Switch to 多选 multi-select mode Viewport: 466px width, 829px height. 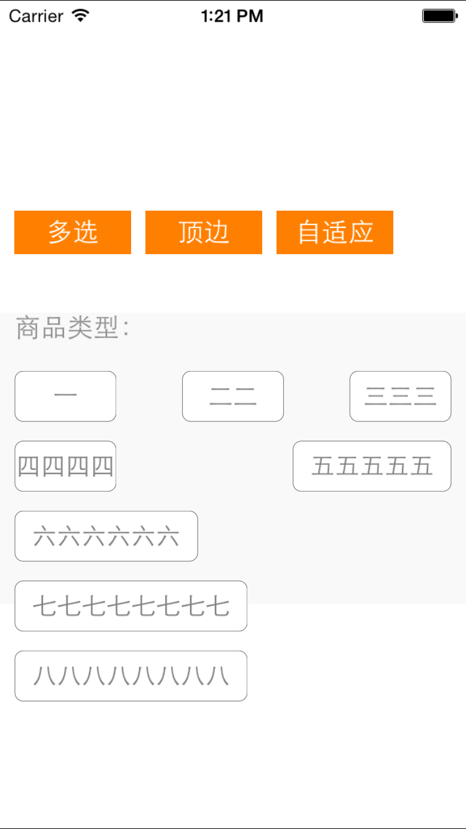coord(73,232)
